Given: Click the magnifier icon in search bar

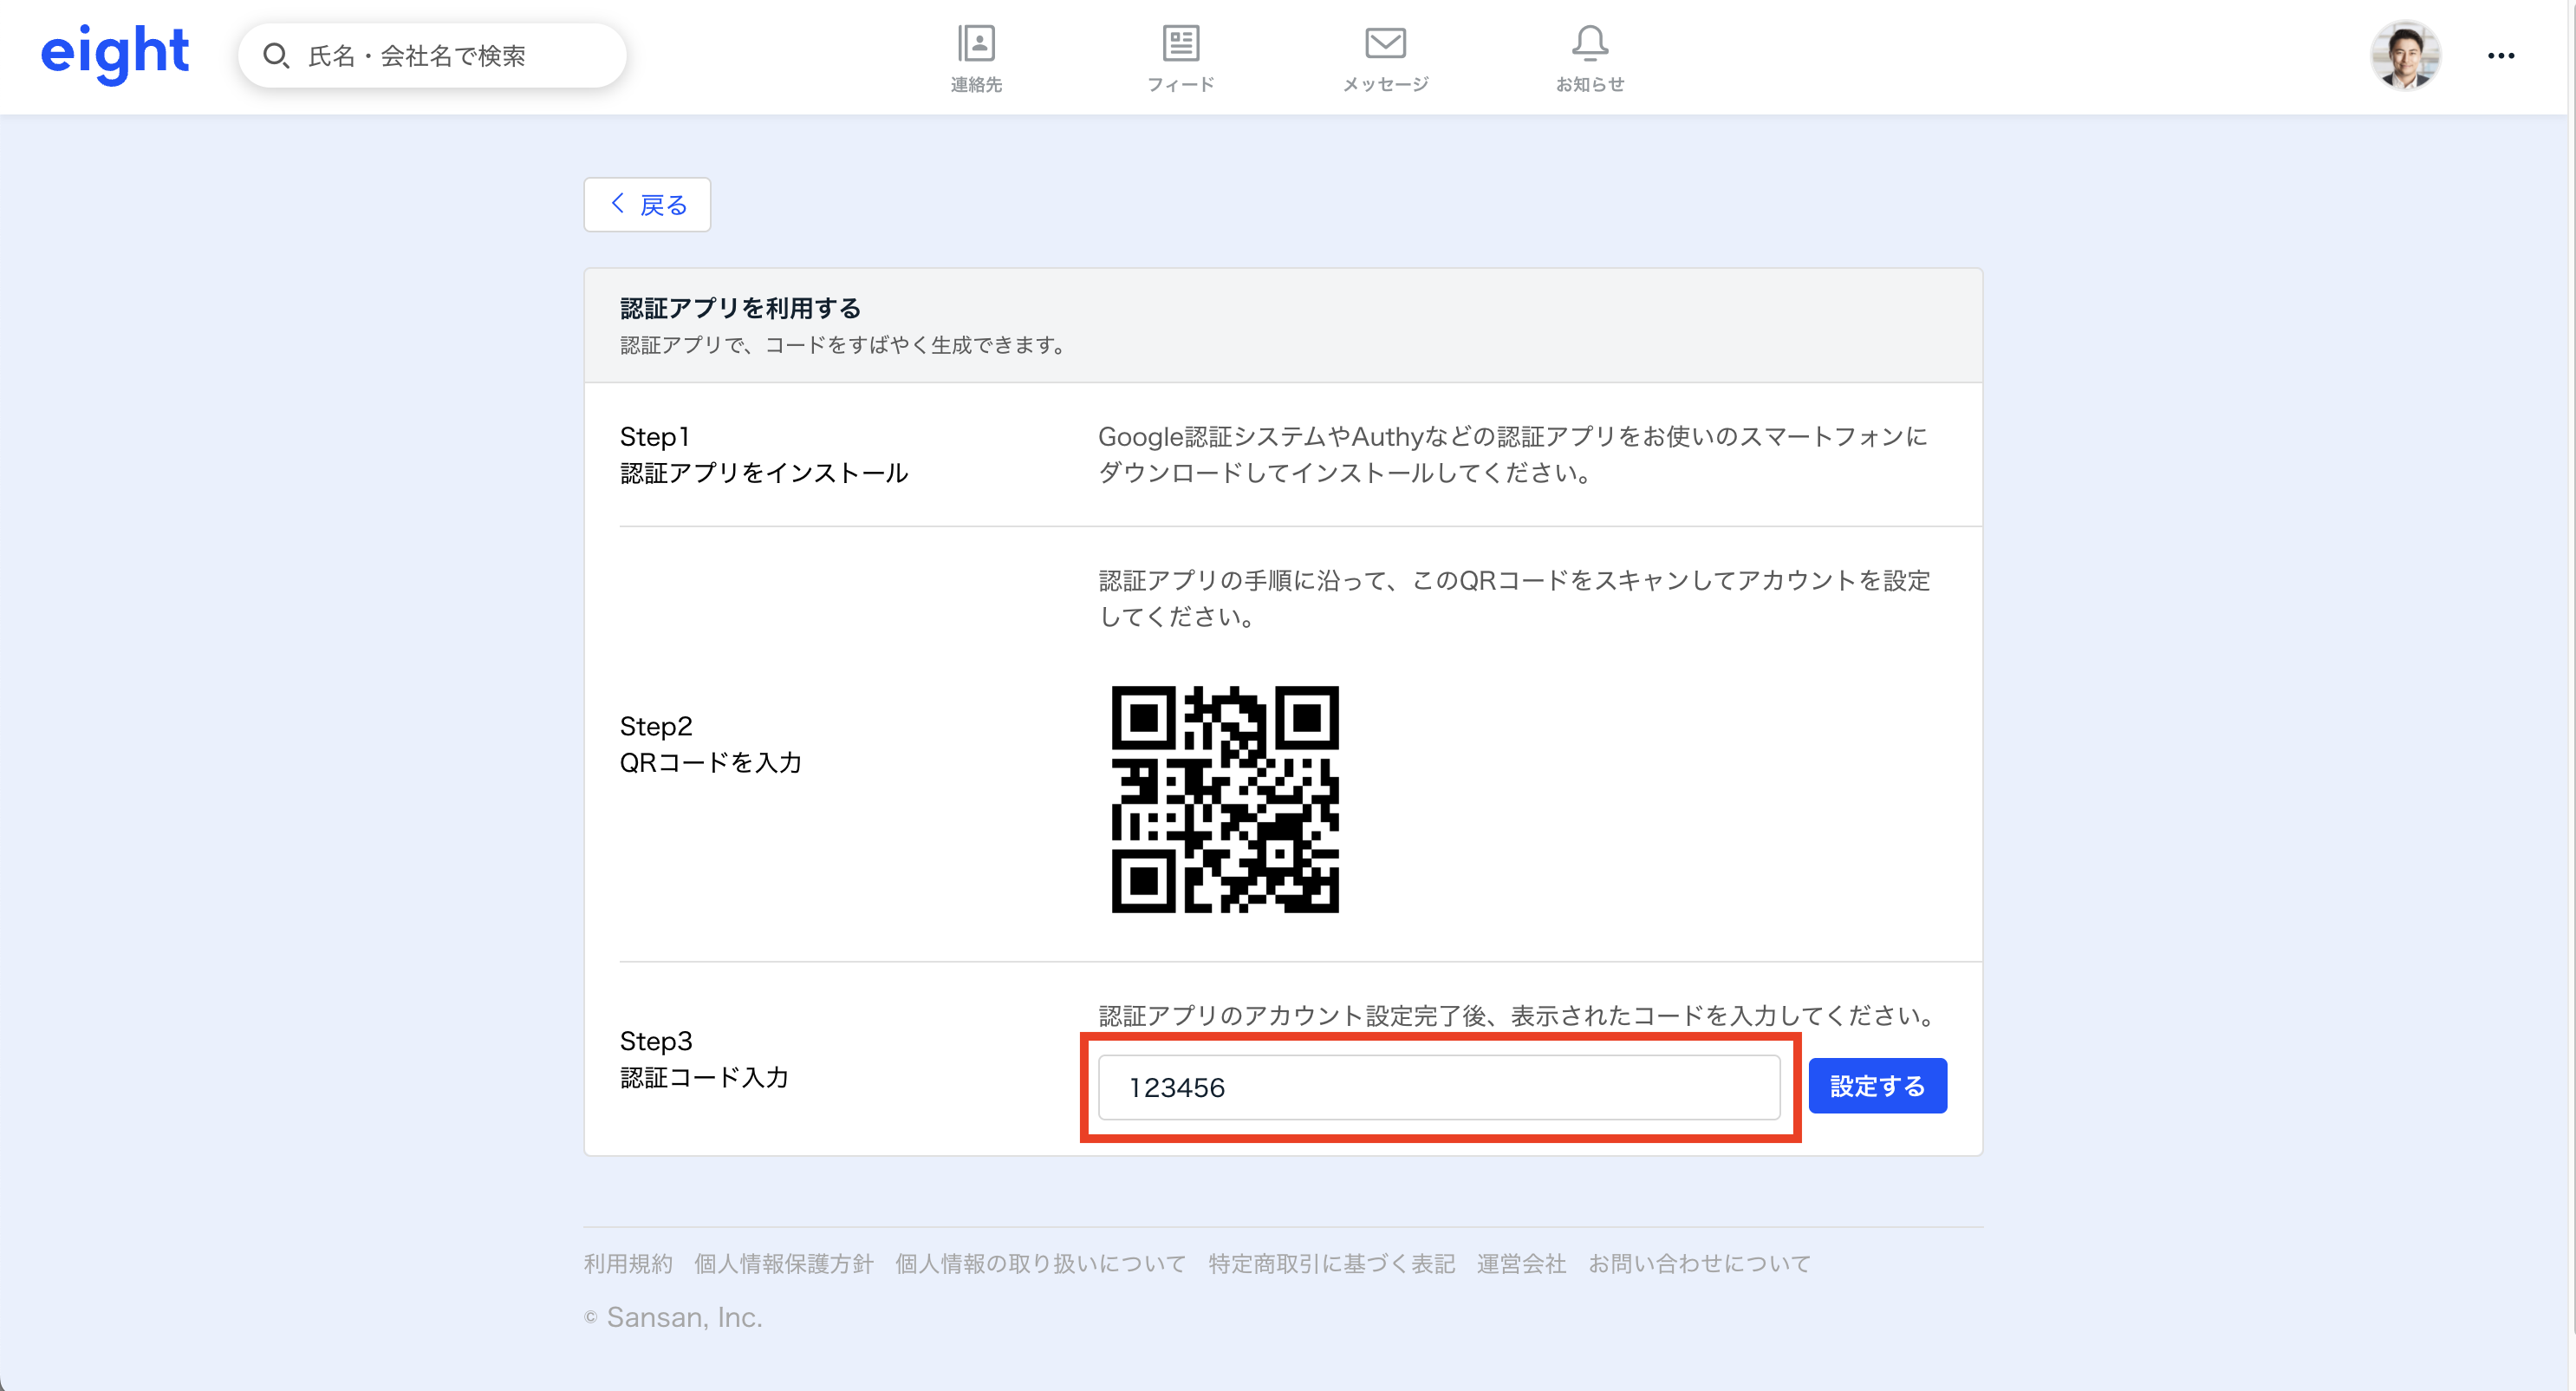Looking at the screenshot, I should [x=276, y=56].
